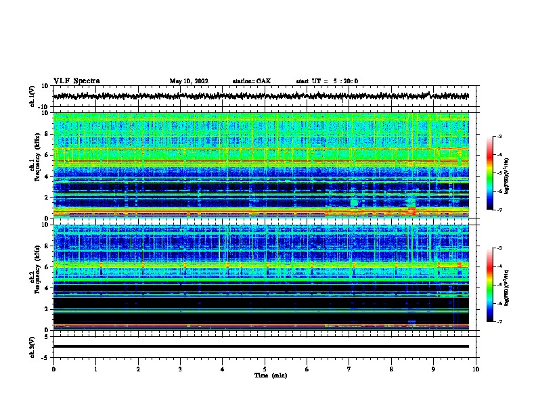Click the ch.1 colorbar log(PSD) label
Viewport: 536px width, 414px height.
tap(506, 177)
